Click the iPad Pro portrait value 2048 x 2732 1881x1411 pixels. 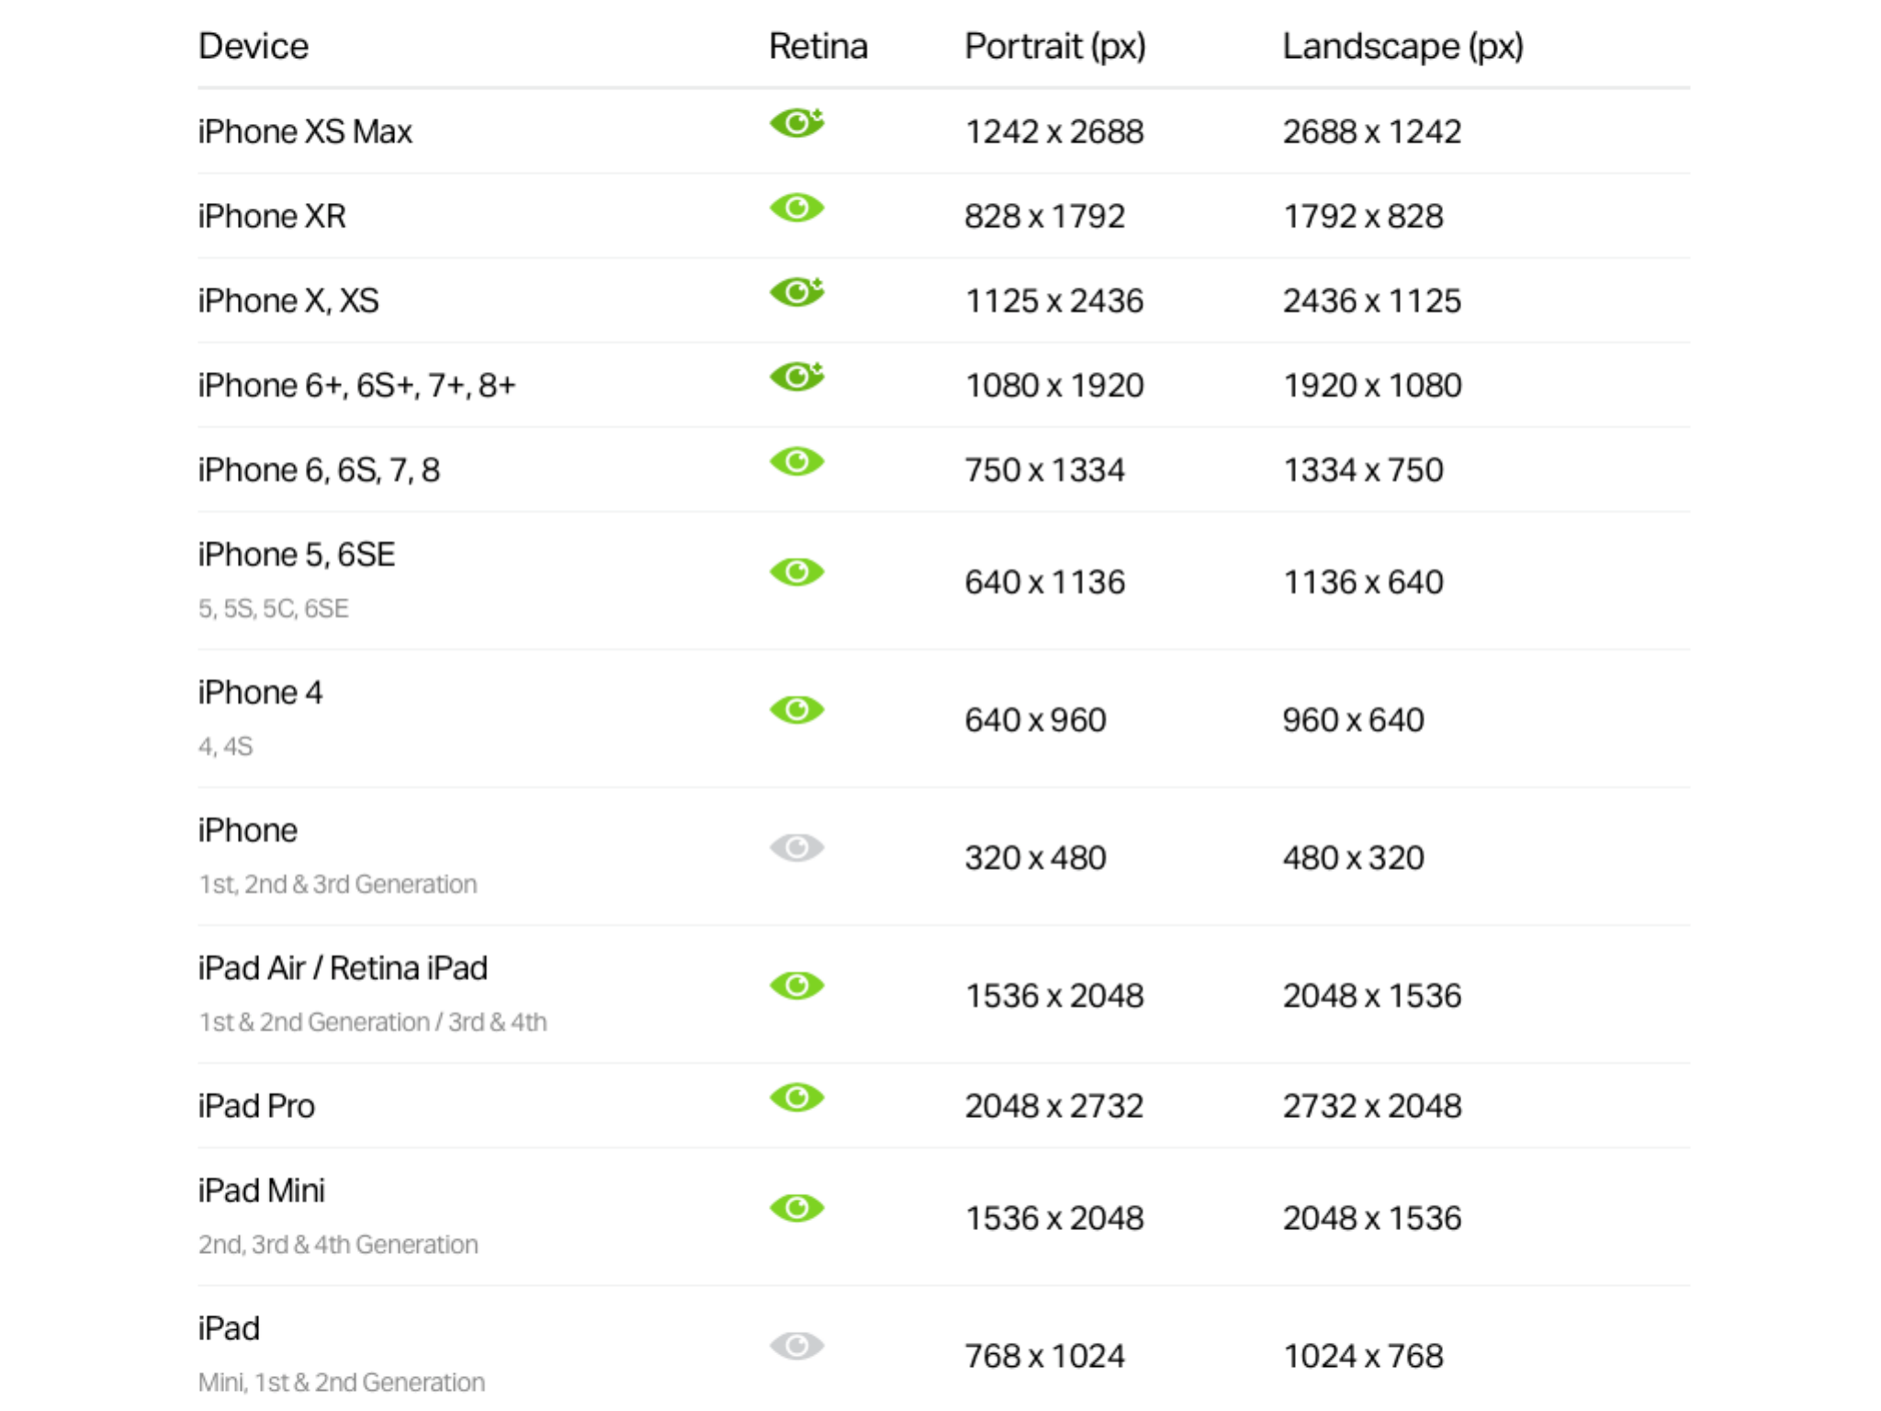[1053, 1106]
